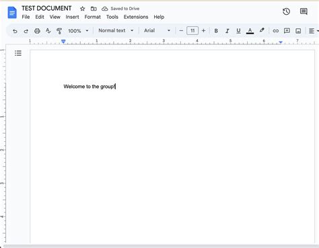Click the text 'Welcome to the group!'
The width and height of the screenshot is (319, 248).
90,87
